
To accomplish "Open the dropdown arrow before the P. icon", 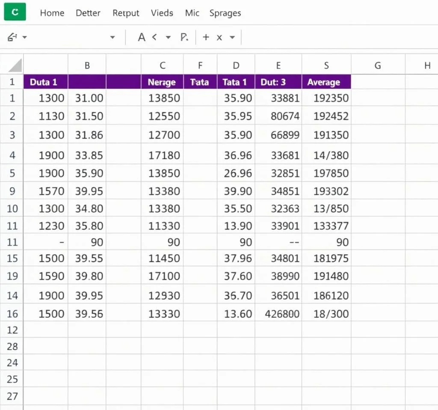I will click(168, 38).
